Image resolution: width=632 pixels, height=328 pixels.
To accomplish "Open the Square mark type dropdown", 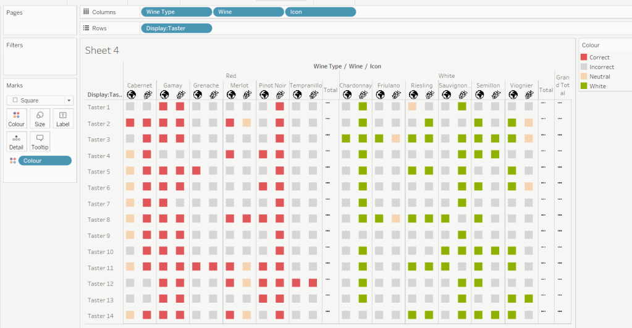I will pos(40,100).
